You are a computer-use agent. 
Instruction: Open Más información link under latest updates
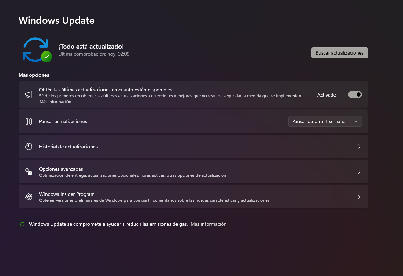pos(55,102)
